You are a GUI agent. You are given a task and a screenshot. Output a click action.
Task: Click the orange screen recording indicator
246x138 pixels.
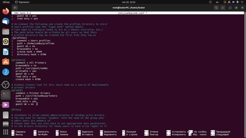pos(225,2)
